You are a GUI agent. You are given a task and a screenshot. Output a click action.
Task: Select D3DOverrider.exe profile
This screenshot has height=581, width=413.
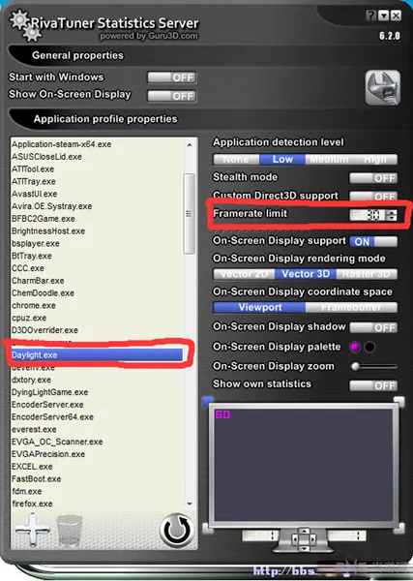click(x=44, y=330)
